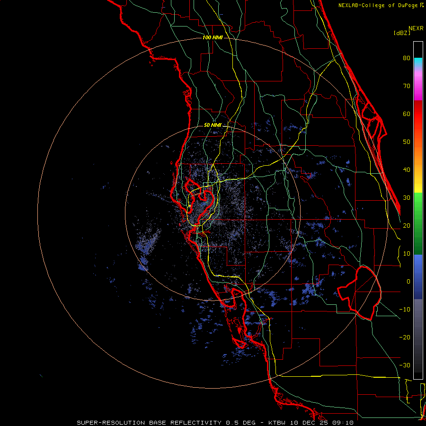
Task: Click the 60 value on the dBZ scale
Action: pyautogui.click(x=407, y=114)
